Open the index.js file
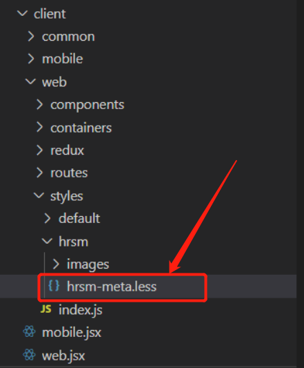This screenshot has width=304, height=368. coord(81,310)
